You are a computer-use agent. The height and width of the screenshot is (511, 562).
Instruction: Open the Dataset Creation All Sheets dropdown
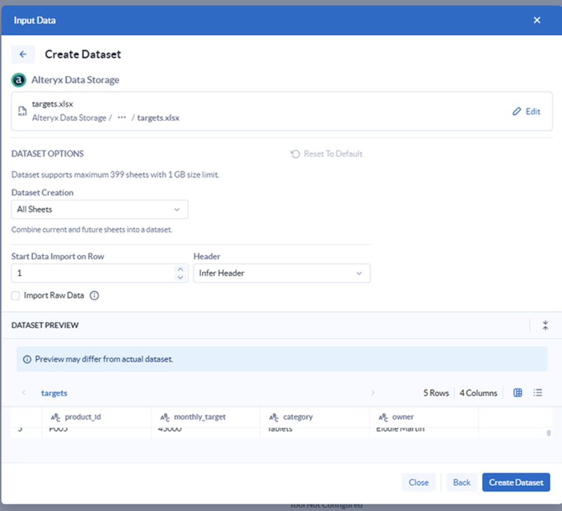100,209
